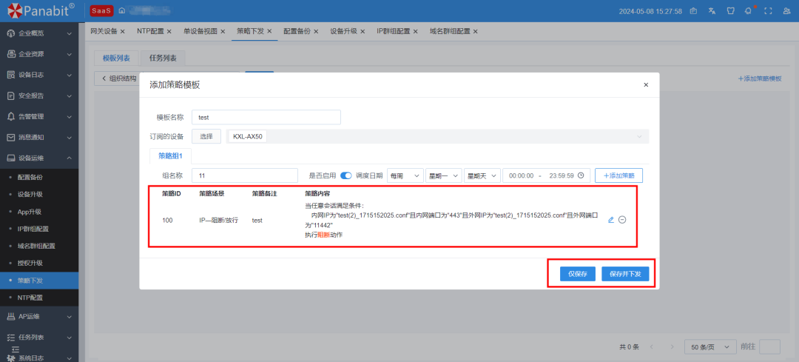Expand 企业概览 sidebar menu
The image size is (799, 362).
tap(39, 33)
